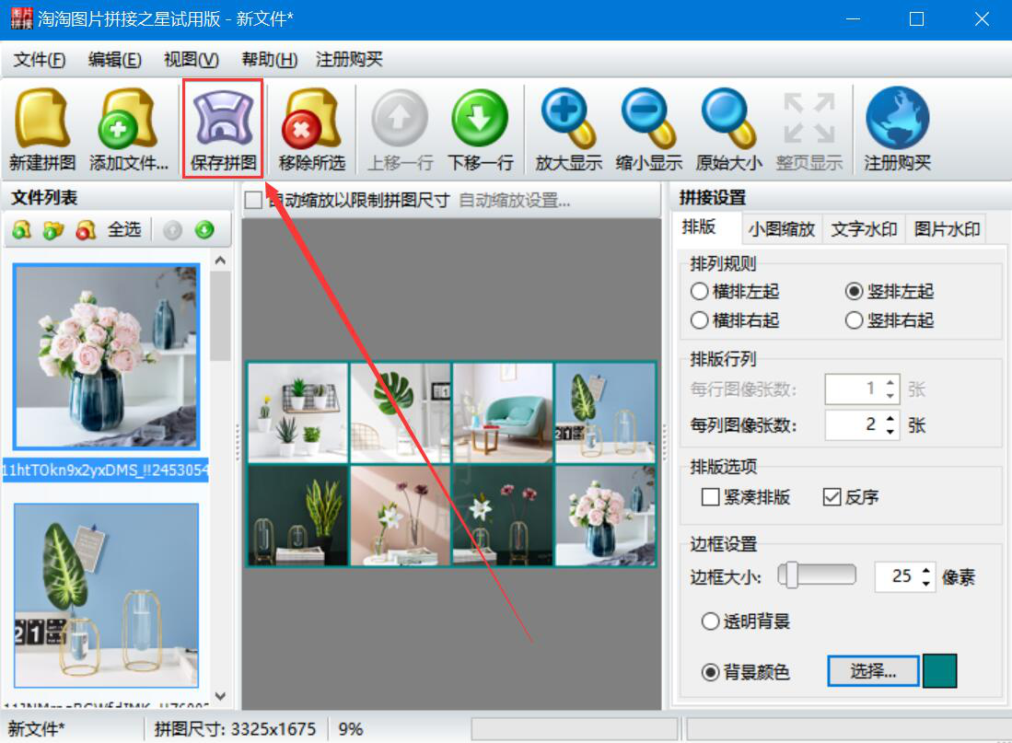Click the app icon in the title bar
The width and height of the screenshot is (1012, 743).
pyautogui.click(x=21, y=18)
